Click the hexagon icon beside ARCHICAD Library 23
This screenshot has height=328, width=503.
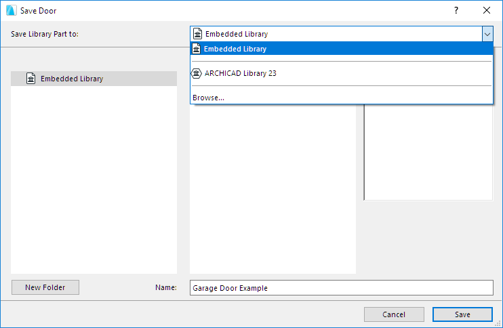197,73
